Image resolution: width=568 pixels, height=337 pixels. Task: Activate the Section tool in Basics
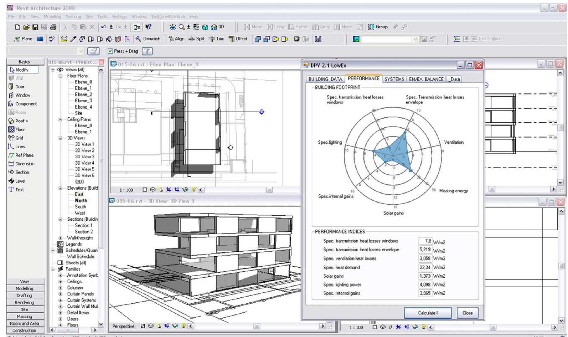click(20, 172)
